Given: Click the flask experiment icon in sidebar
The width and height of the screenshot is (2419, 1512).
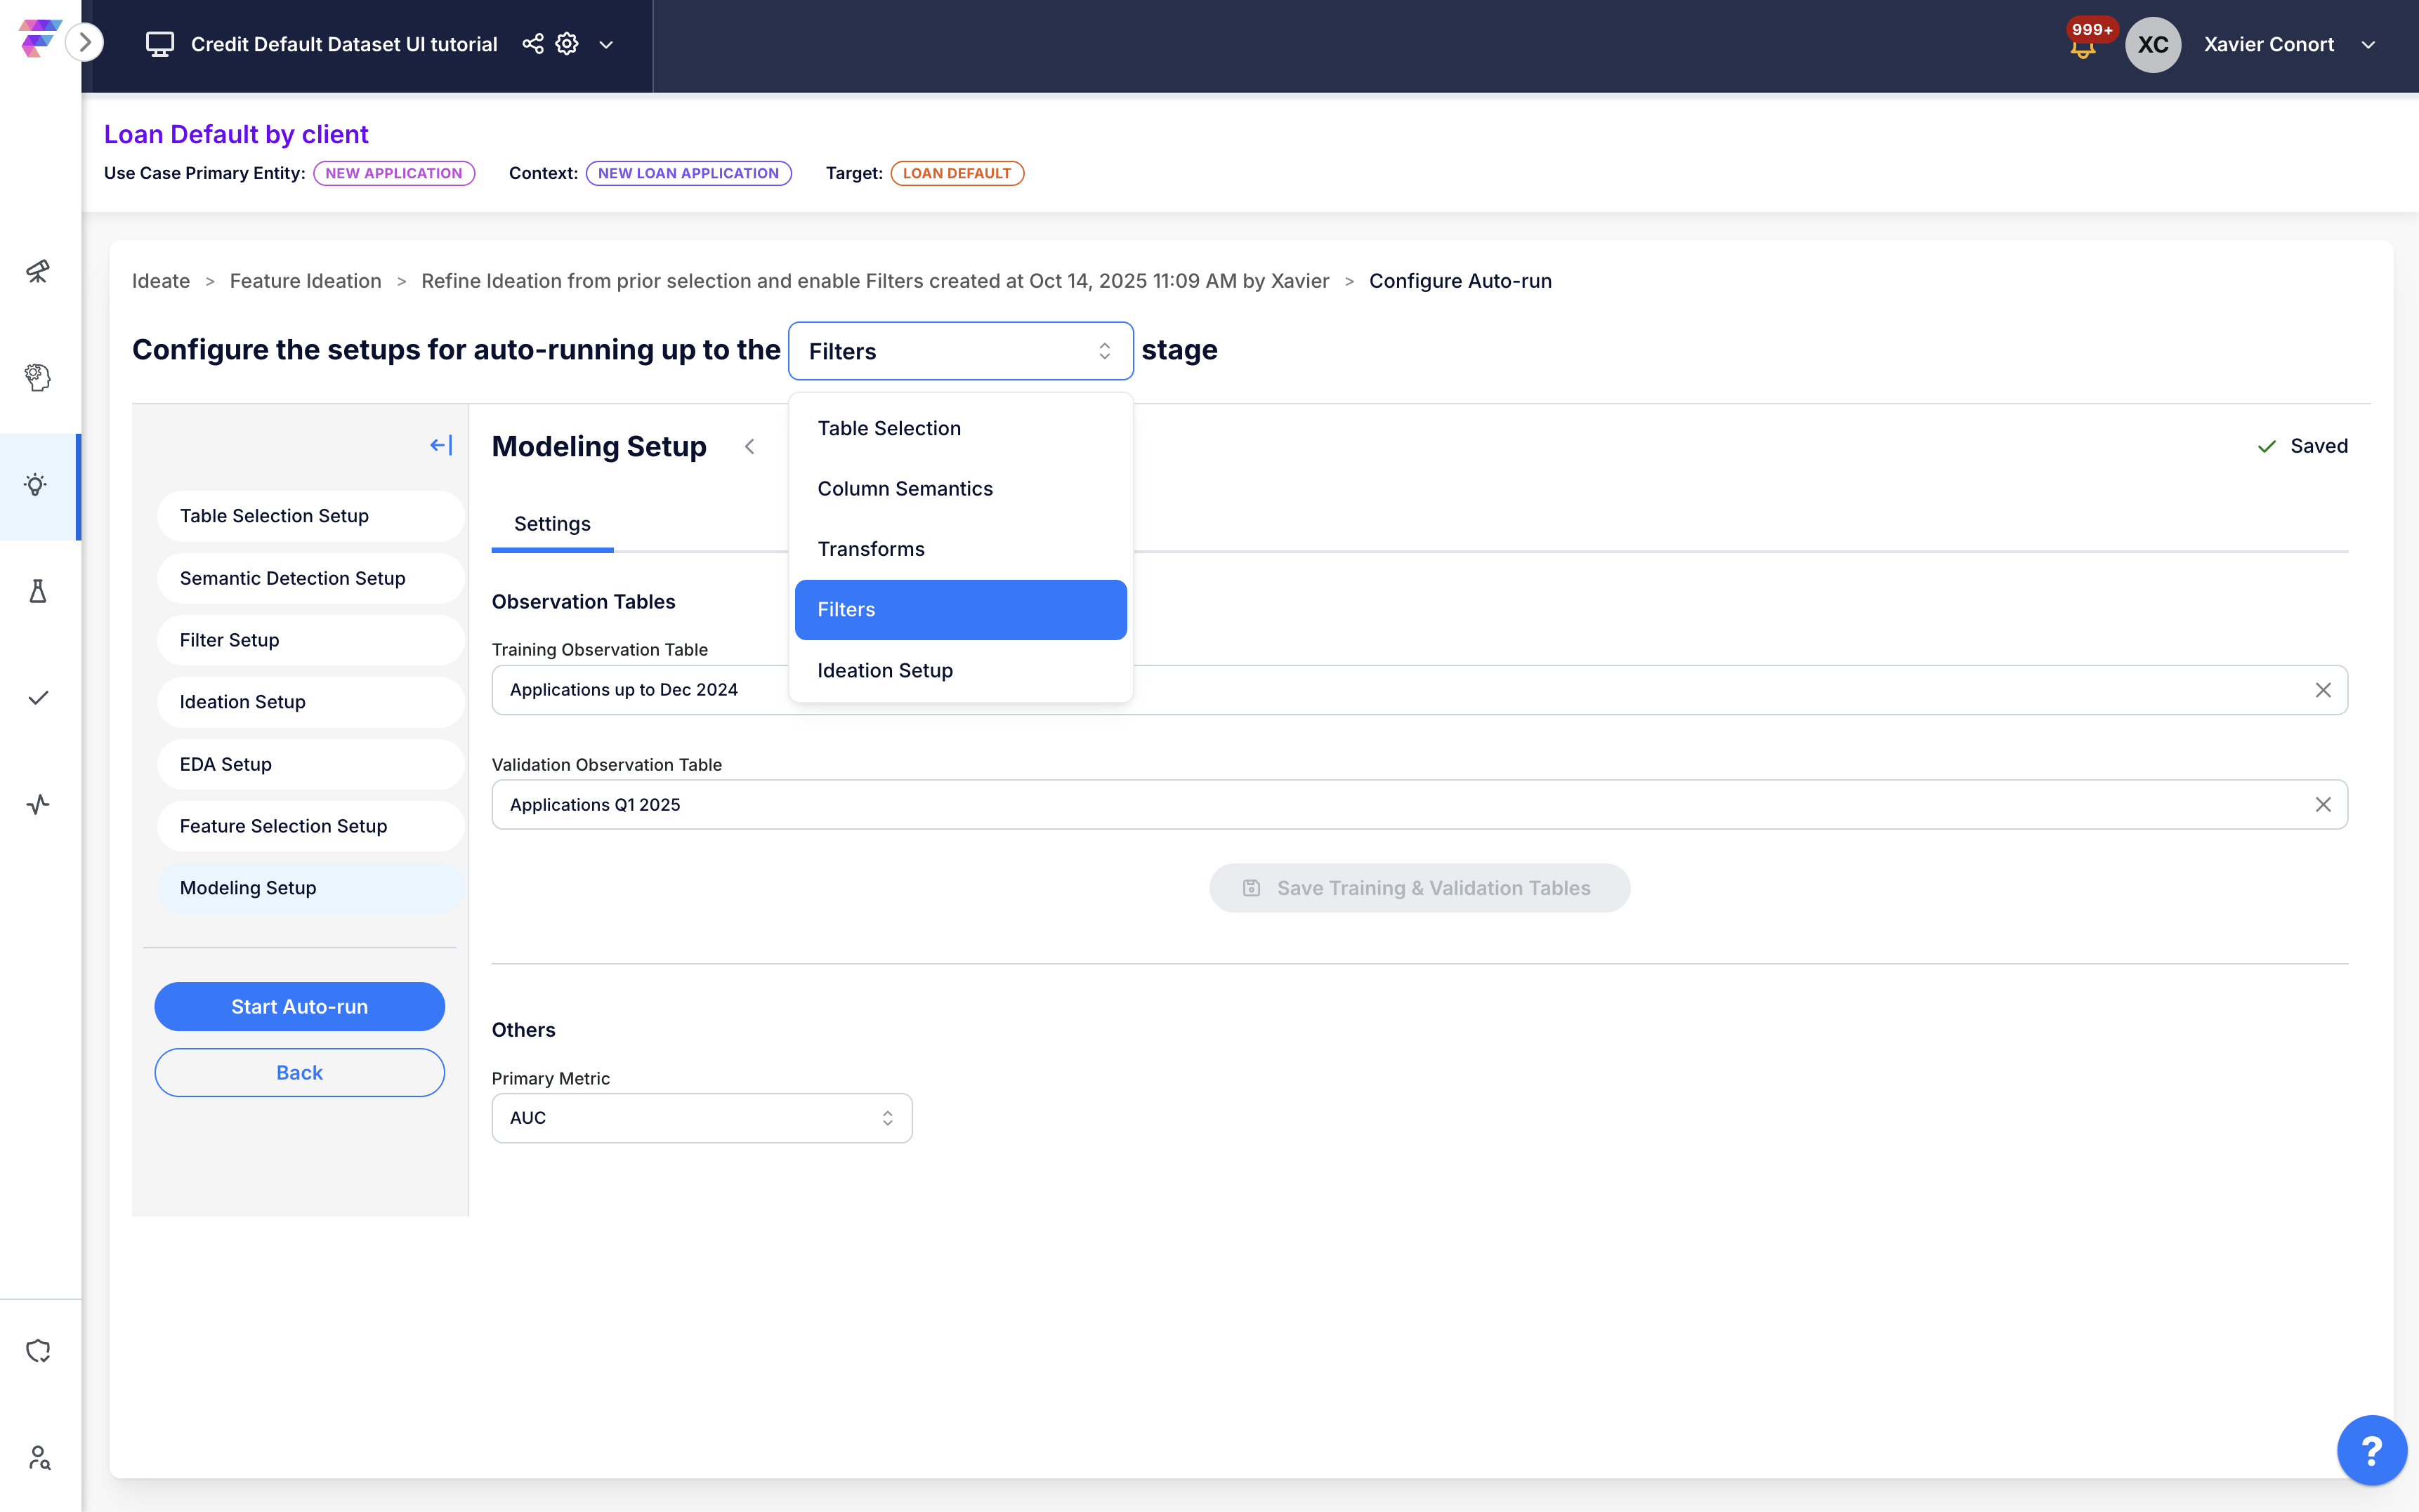Looking at the screenshot, I should pyautogui.click(x=38, y=591).
